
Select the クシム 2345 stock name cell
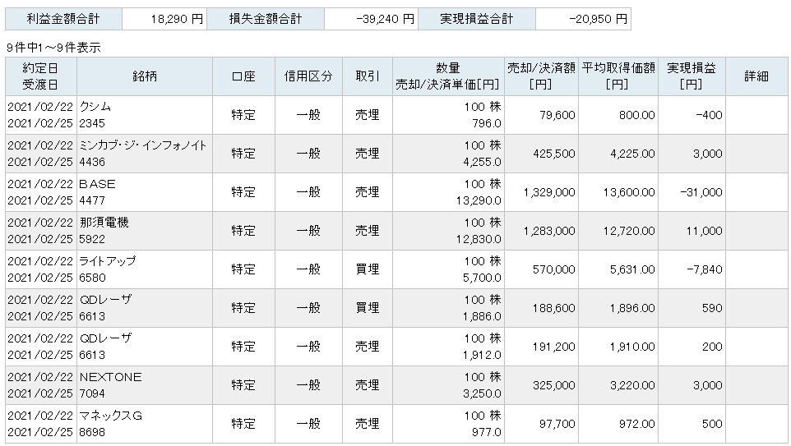click(x=145, y=115)
